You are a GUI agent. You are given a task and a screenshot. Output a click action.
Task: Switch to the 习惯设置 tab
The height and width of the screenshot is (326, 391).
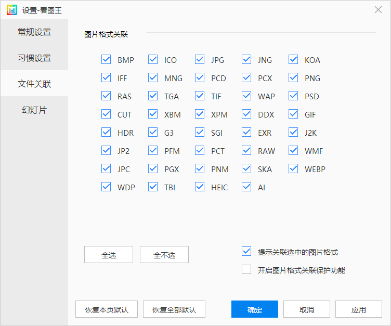(x=34, y=58)
